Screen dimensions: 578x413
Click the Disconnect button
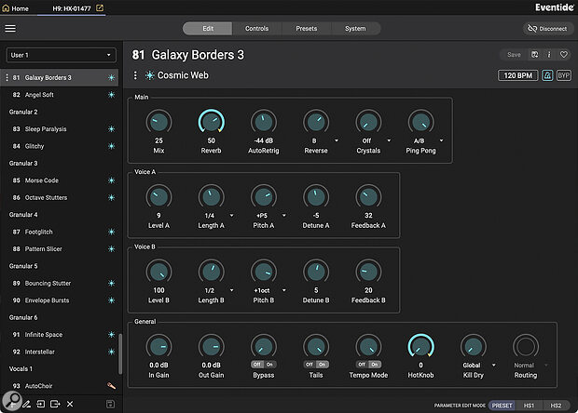pyautogui.click(x=547, y=28)
